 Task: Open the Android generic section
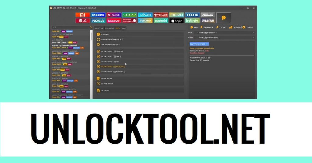pyautogui.click(x=161, y=21)
